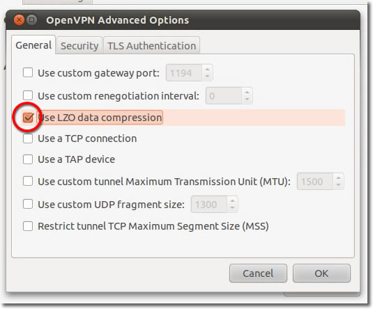Decrease the UDP fragment size value
The height and width of the screenshot is (309, 373).
(x=232, y=207)
